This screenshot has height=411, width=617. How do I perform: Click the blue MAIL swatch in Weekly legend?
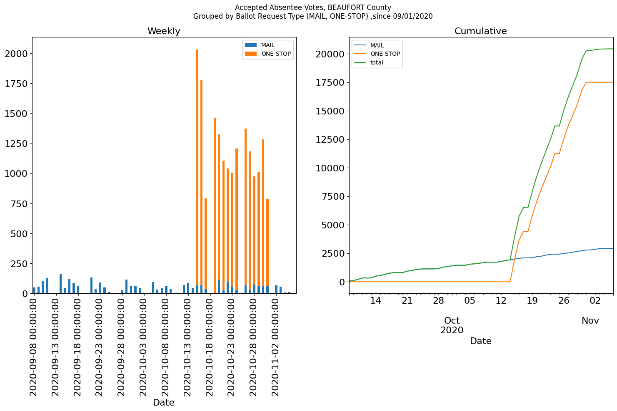[x=251, y=45]
